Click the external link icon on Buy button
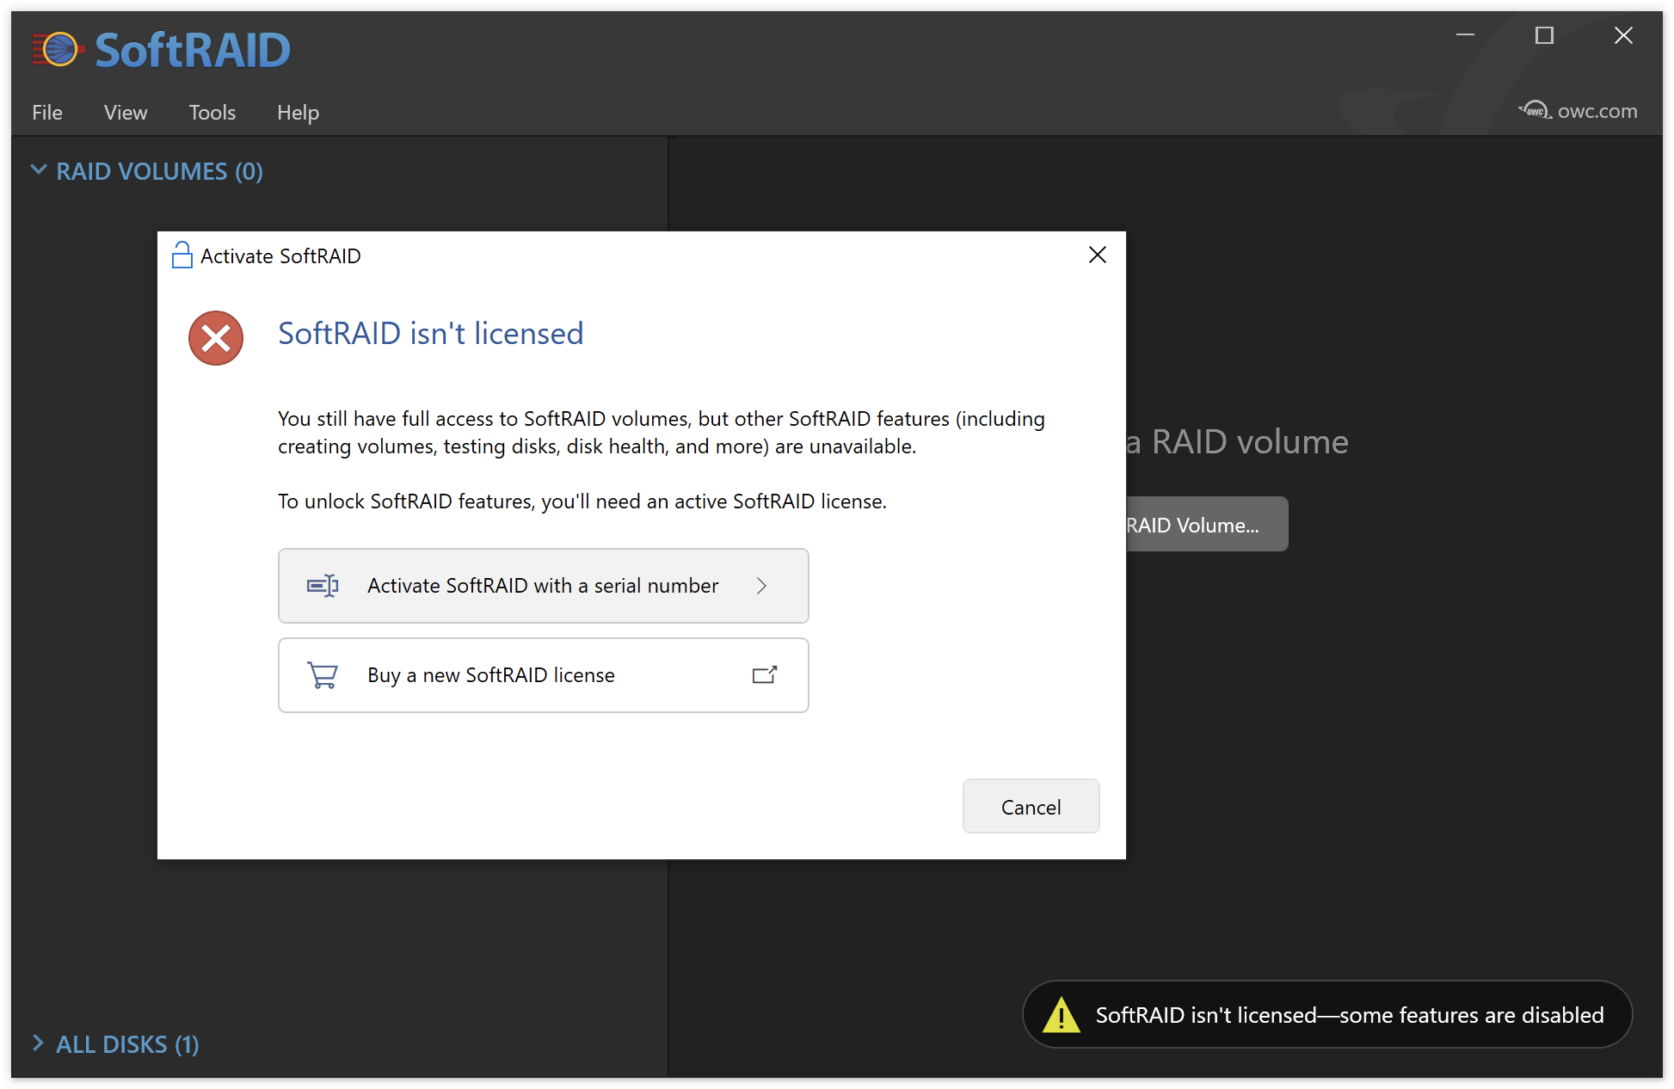 764,675
